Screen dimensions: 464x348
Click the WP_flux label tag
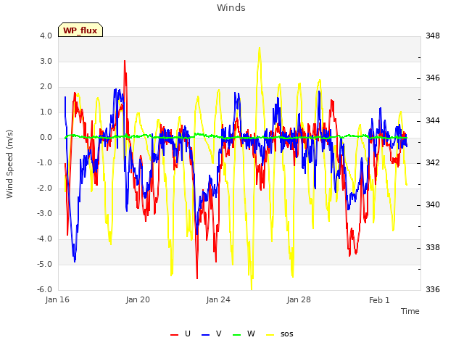click(x=80, y=30)
